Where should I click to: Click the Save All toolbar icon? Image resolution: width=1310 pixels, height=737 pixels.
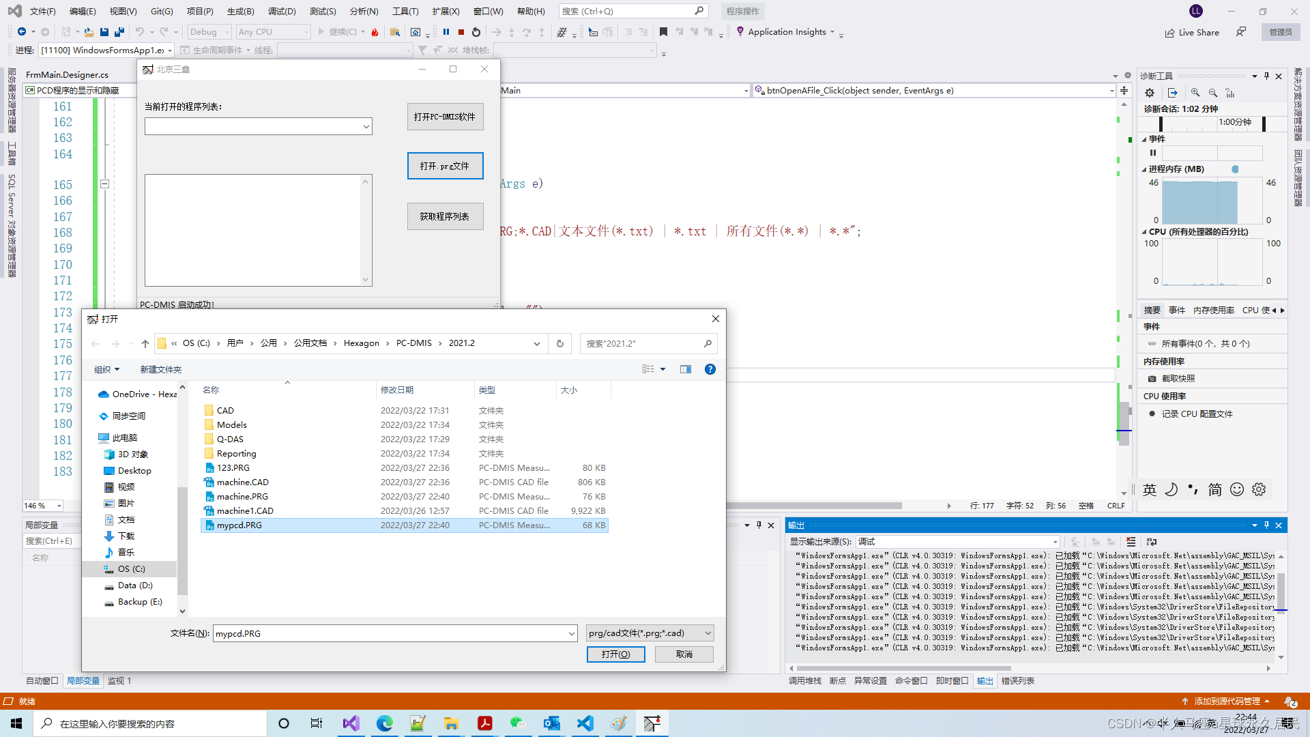point(119,32)
